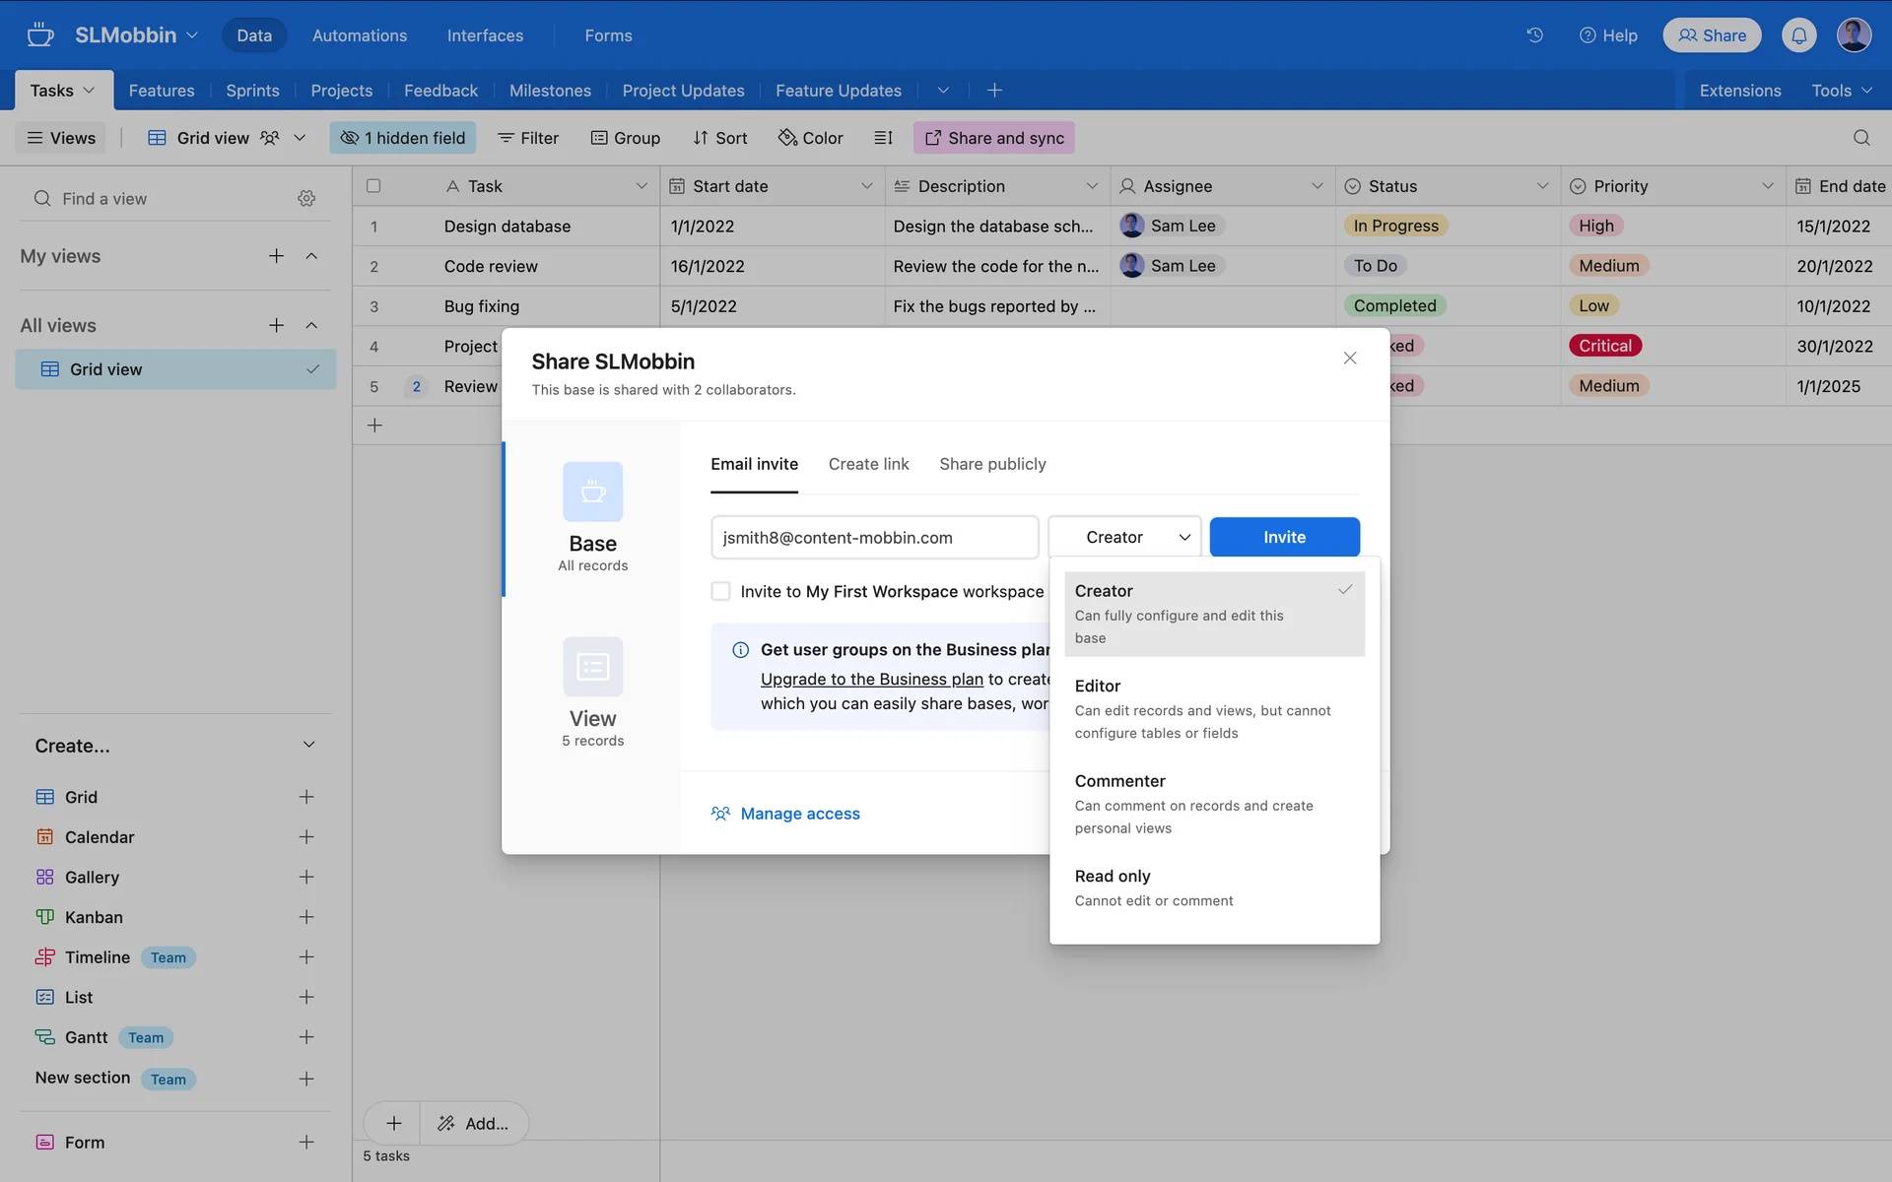Open the Tools dropdown menu

pos(1841,91)
